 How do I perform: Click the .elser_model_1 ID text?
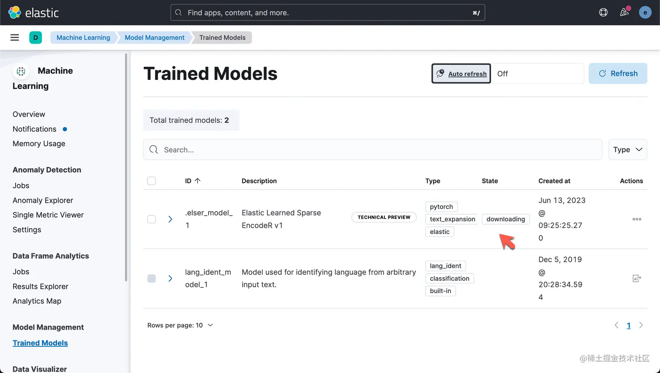(209, 219)
